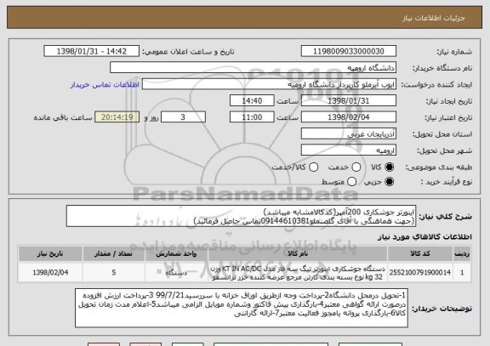The width and height of the screenshot is (490, 346).
Task: Select the خدمت radio button
Action: (x=356, y=167)
